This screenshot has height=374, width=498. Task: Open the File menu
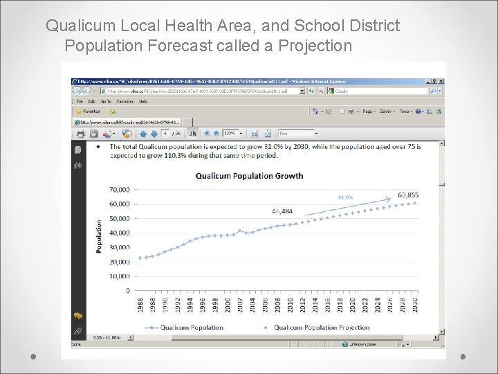click(80, 101)
